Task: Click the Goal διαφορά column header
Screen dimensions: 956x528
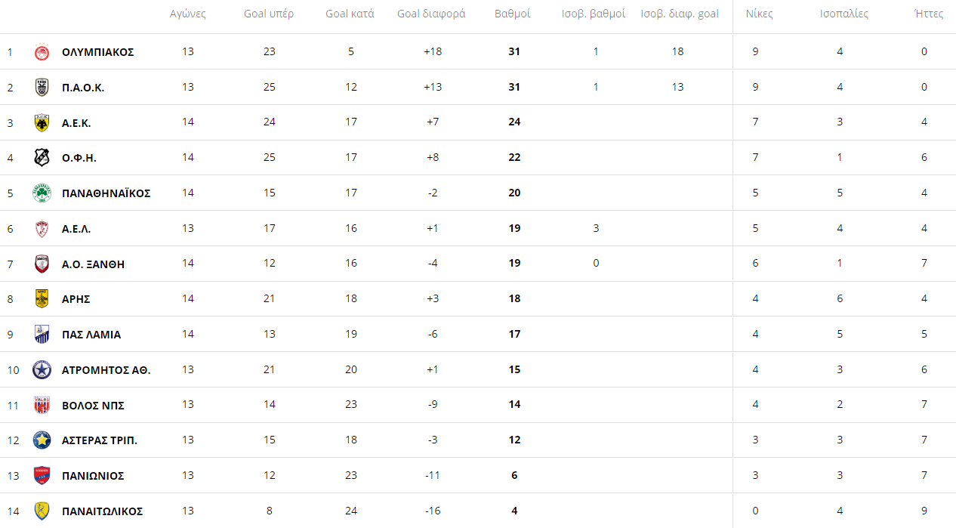Action: click(x=431, y=14)
